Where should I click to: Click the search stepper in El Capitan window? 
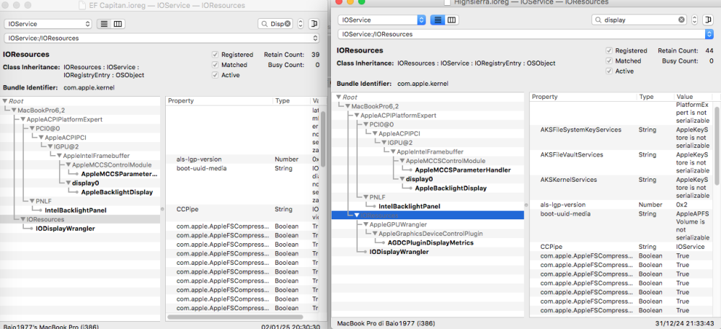pos(300,24)
